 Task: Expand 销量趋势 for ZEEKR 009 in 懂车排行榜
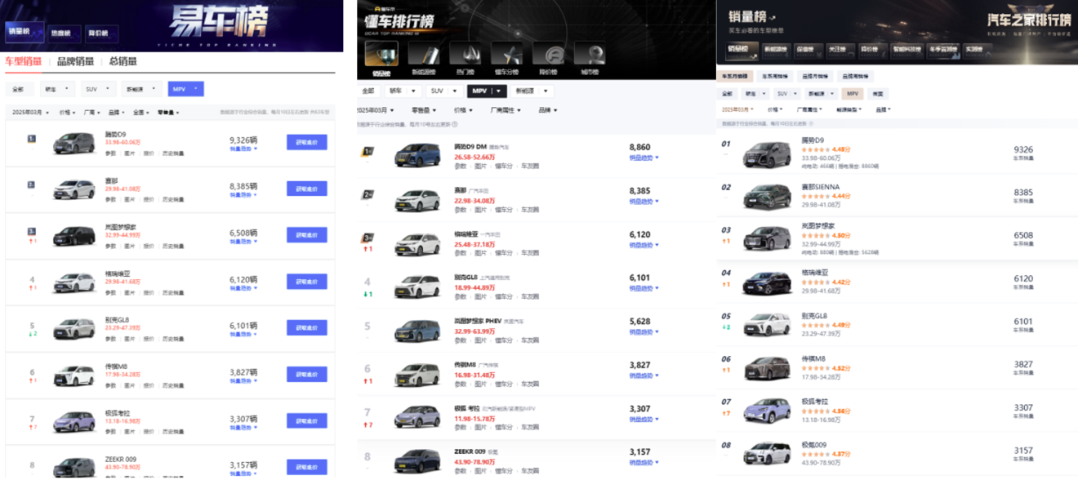pos(644,463)
